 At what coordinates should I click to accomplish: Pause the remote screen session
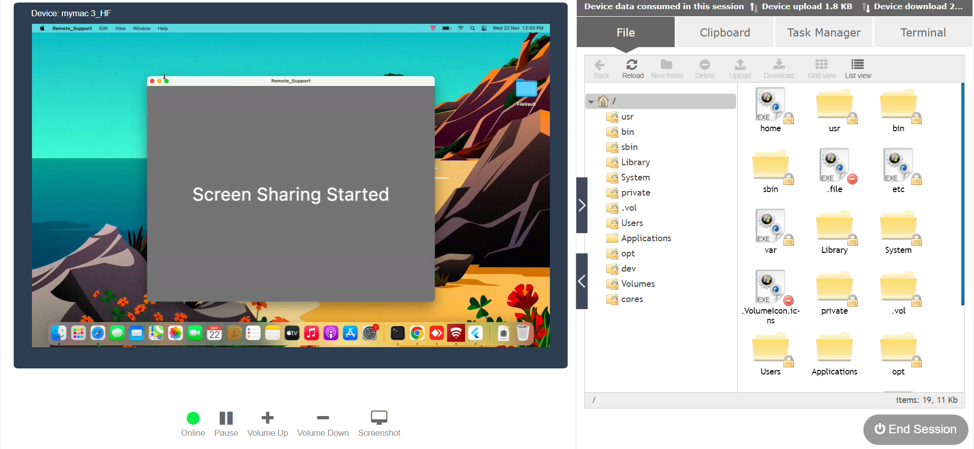pos(226,418)
